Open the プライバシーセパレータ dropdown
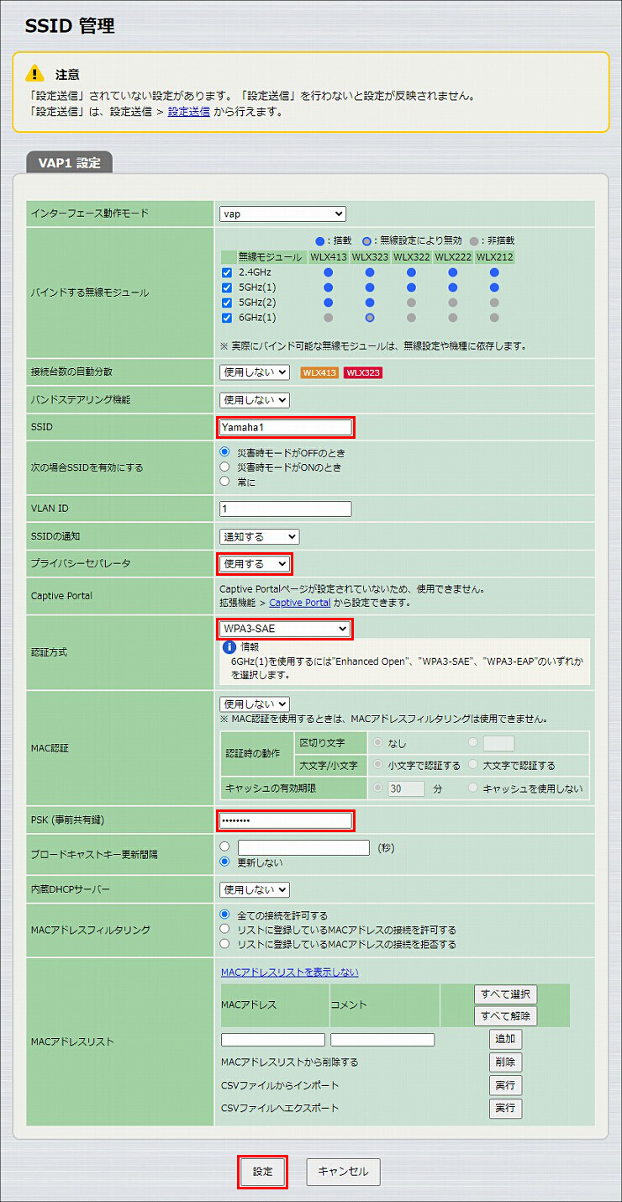Viewport: 622px width, 1202px height. (x=256, y=563)
